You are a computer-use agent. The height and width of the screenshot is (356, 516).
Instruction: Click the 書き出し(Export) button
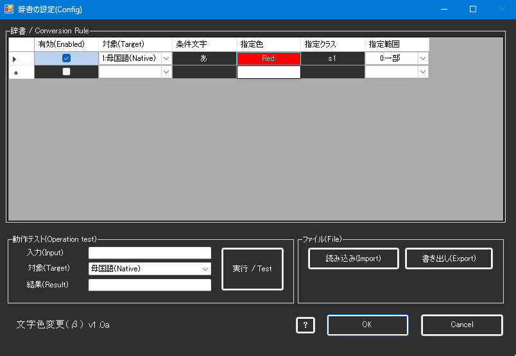point(449,259)
